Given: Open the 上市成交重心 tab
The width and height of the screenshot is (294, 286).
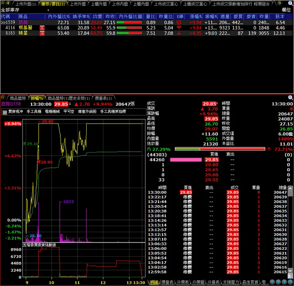Looking at the screenshot, I should coord(166,4).
